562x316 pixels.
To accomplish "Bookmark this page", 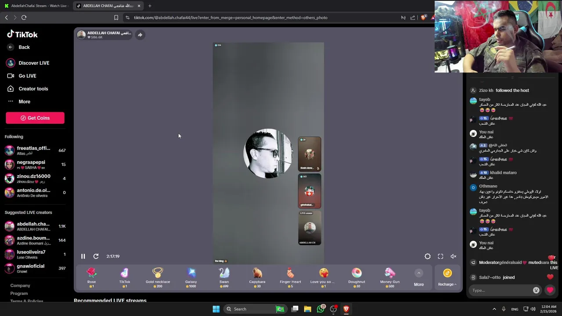I will pos(116,18).
